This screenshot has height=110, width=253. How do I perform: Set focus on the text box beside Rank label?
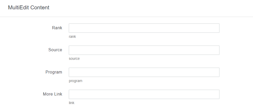(144, 28)
